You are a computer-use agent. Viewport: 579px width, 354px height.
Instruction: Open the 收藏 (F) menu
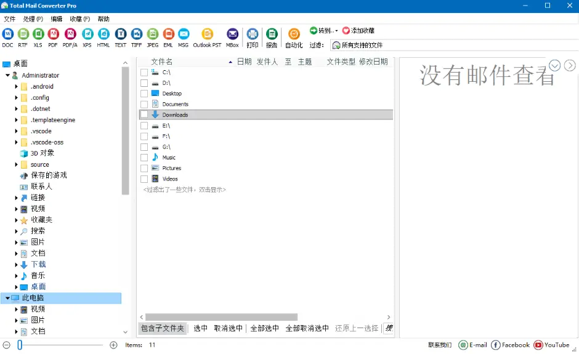click(x=79, y=19)
